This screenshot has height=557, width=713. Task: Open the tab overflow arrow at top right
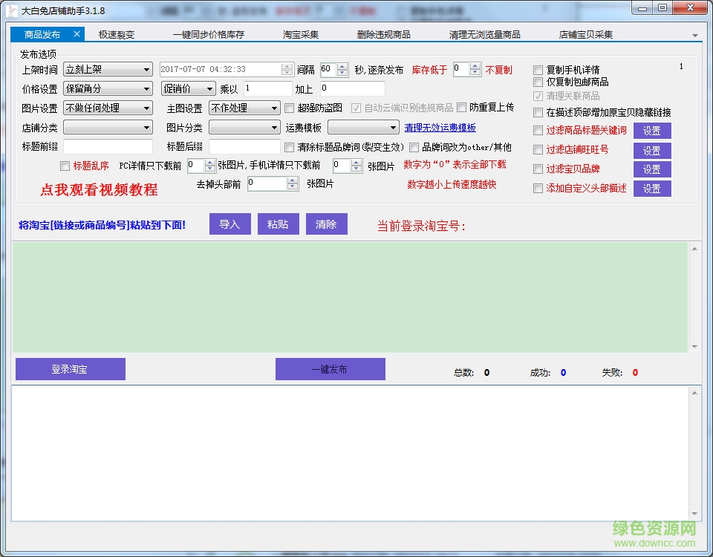697,34
